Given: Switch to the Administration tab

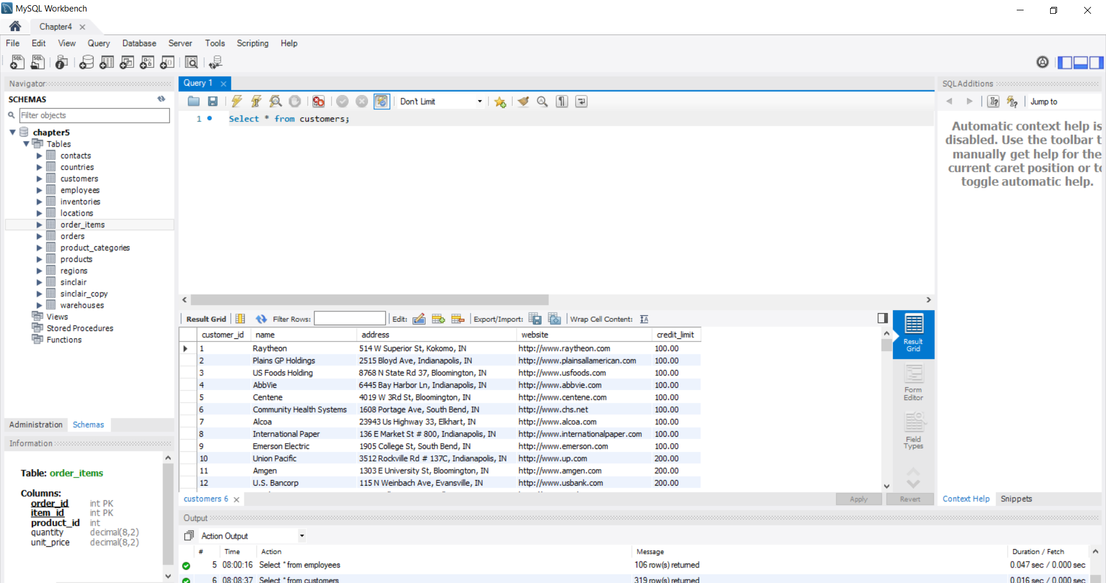Looking at the screenshot, I should (36, 425).
